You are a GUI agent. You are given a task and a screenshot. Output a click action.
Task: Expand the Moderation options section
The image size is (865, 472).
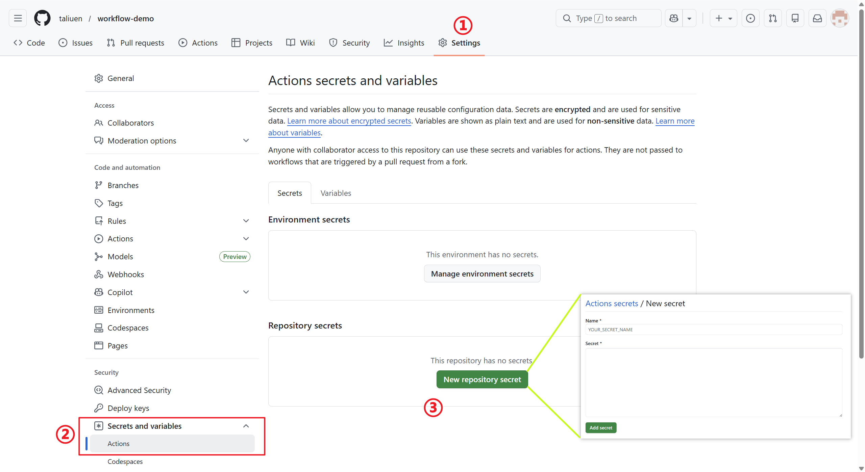(246, 140)
